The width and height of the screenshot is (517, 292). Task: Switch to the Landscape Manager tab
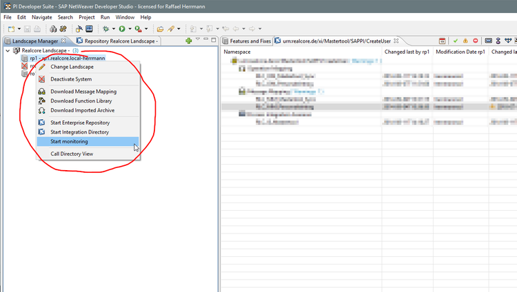tap(35, 41)
